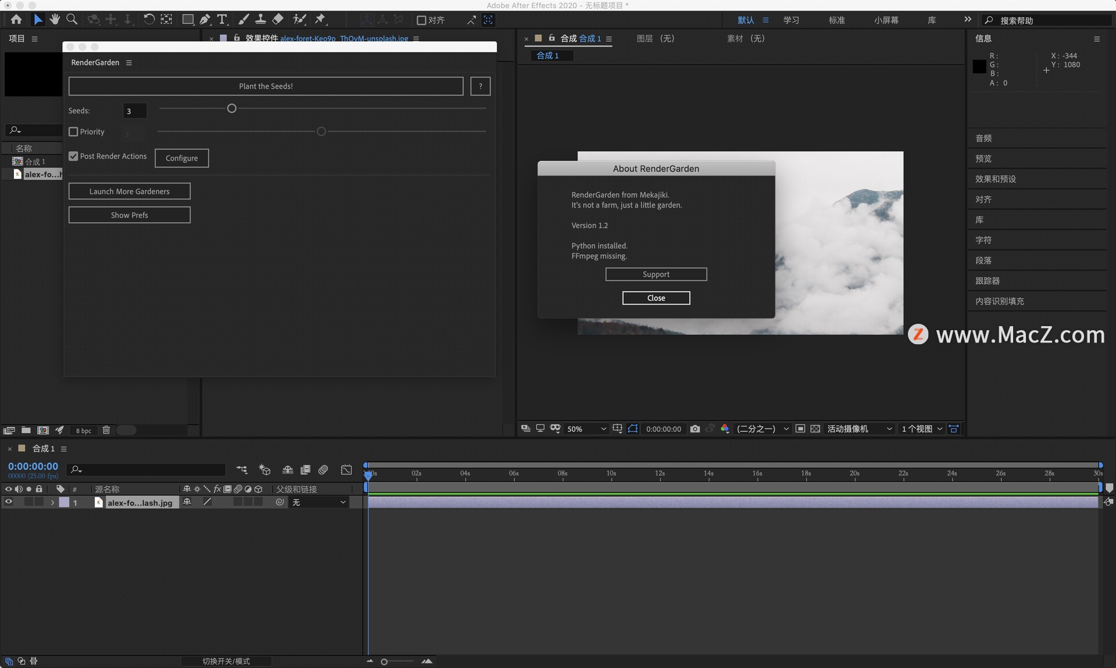1116x668 pixels.
Task: Select the Type text tool
Action: click(222, 20)
